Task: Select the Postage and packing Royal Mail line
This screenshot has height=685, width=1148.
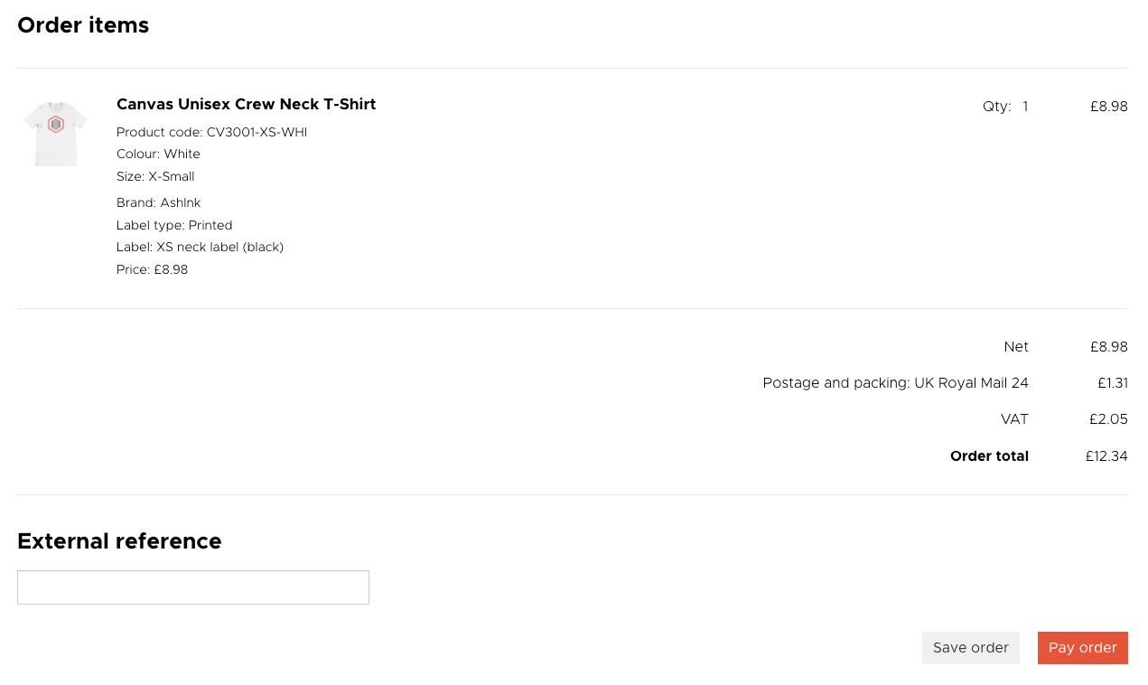Action: click(895, 383)
